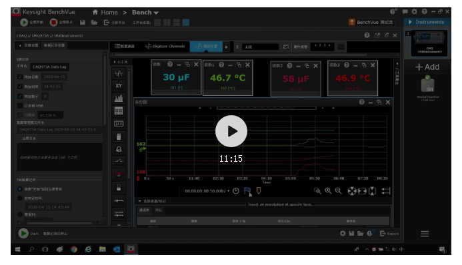
Task: Select the alarm bell widget icon
Action: click(119, 149)
